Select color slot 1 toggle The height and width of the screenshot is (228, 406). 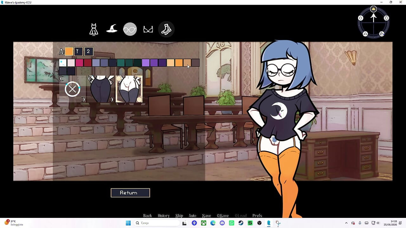[x=78, y=51]
